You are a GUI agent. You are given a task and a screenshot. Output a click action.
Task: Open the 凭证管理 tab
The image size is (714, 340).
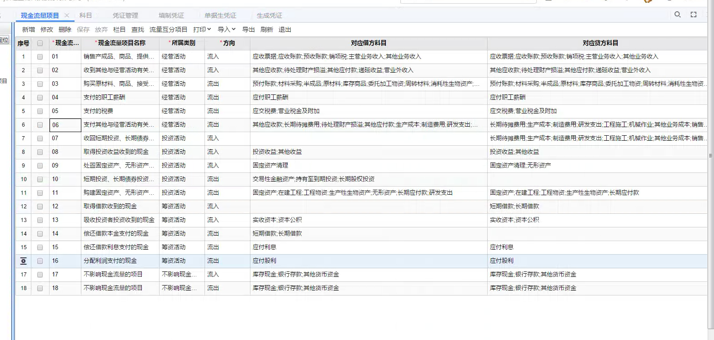[125, 15]
